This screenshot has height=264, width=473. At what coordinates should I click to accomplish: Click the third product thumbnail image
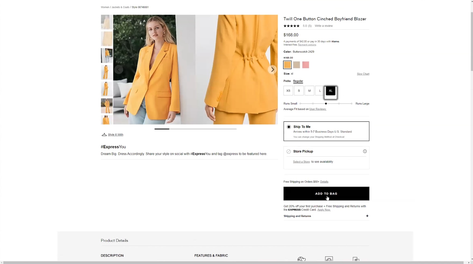(107, 55)
